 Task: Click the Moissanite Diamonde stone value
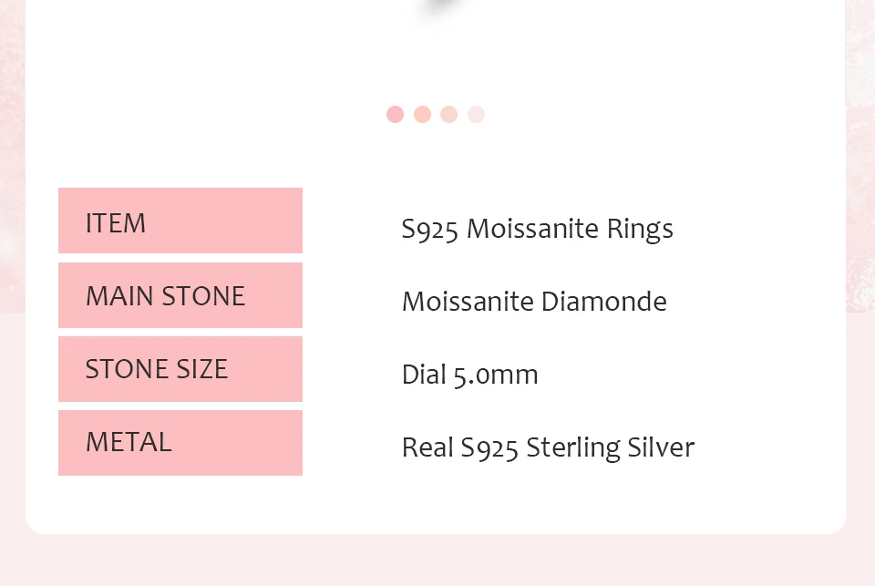tap(534, 302)
